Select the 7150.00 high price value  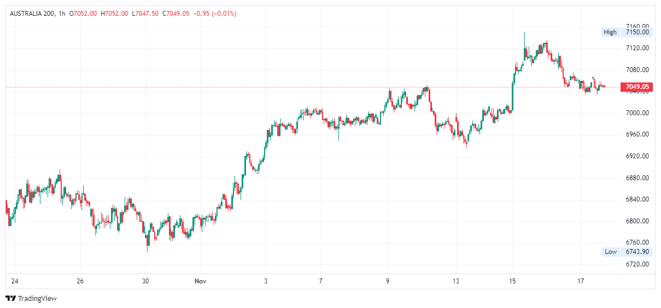[x=637, y=32]
